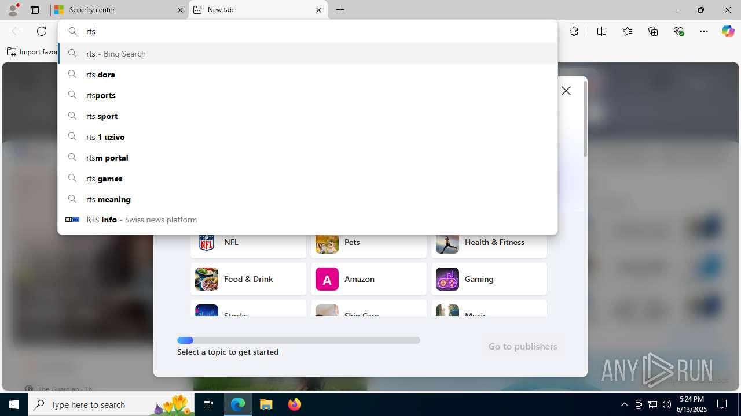Open the Favorites star menu
The image size is (741, 416).
[628, 31]
